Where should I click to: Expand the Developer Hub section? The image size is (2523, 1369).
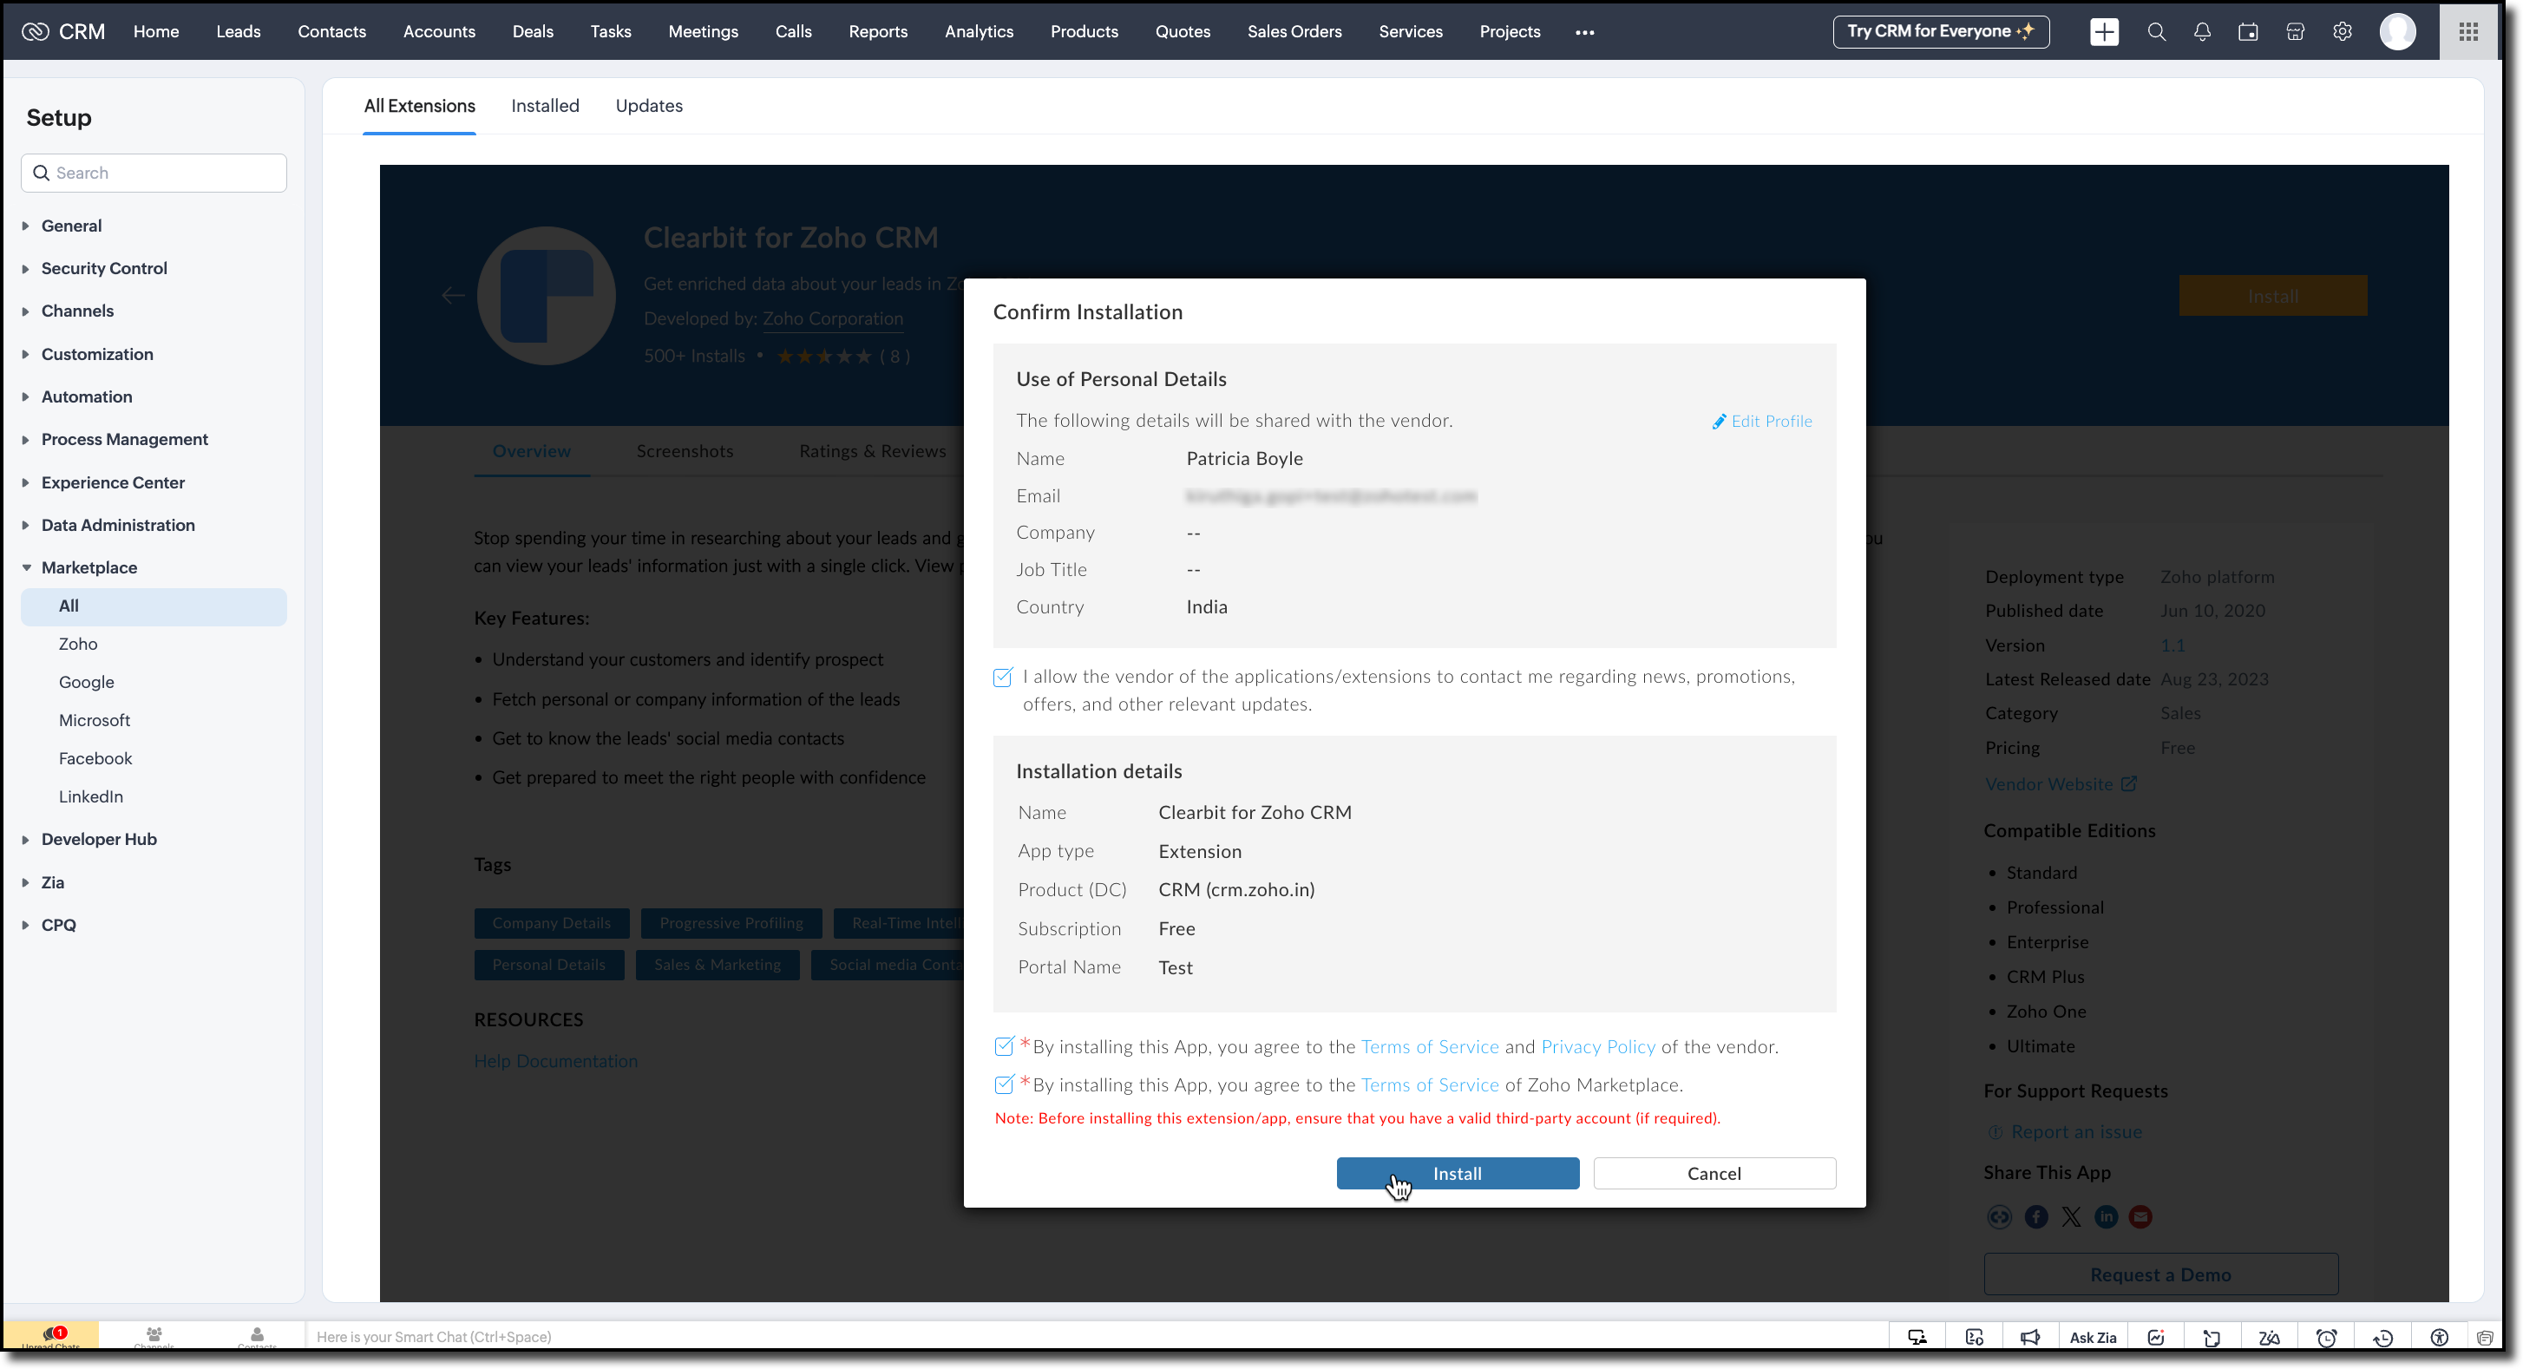click(98, 839)
